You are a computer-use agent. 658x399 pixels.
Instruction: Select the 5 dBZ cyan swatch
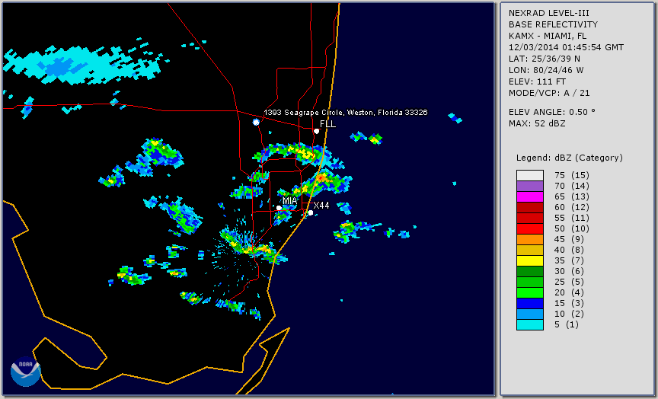point(530,324)
